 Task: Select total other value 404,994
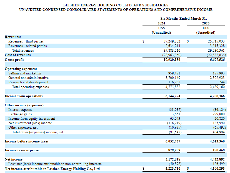219,132
